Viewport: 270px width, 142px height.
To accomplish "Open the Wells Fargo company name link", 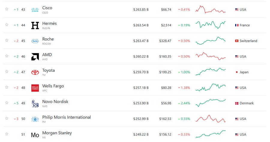I will (53, 86).
